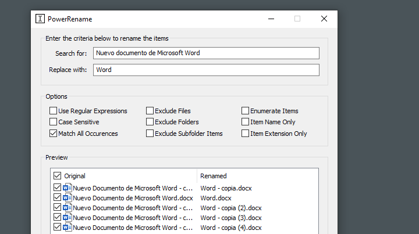
Task: Click Word icon of the first preview file
Action: [67, 188]
